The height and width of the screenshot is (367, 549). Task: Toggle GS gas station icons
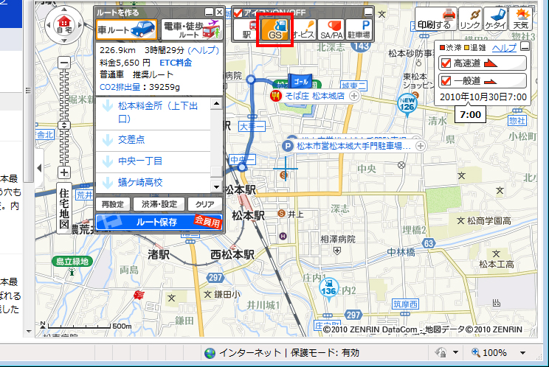point(275,29)
